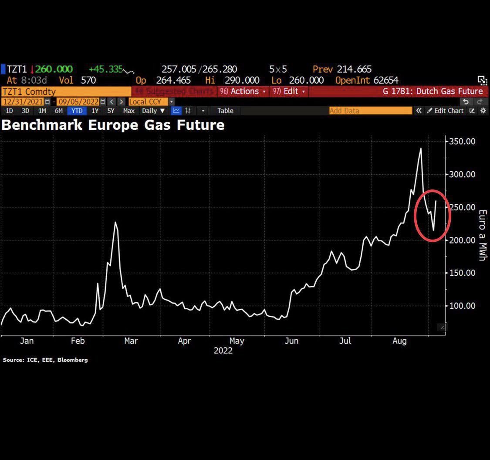
Task: Expand the Local CCY currency dropdown
Action: pyautogui.click(x=171, y=101)
